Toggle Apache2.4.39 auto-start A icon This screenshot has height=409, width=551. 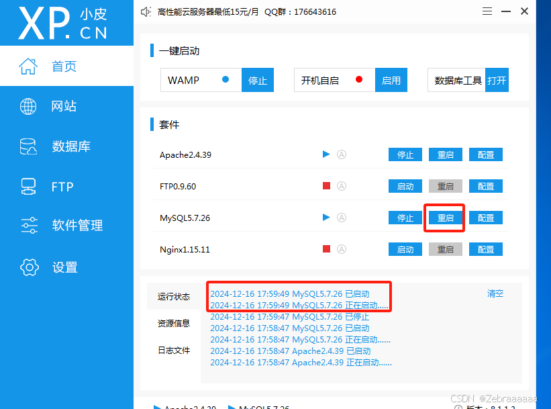342,154
